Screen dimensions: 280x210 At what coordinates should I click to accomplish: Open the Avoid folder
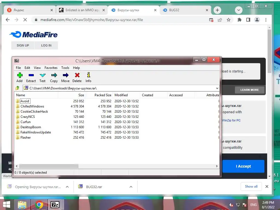tap(25, 101)
